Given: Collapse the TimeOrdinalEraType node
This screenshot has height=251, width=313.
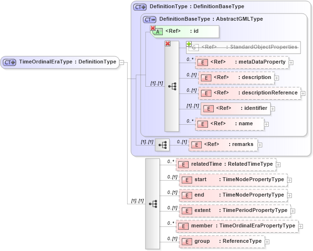Looking at the screenshot, I should [121, 62].
